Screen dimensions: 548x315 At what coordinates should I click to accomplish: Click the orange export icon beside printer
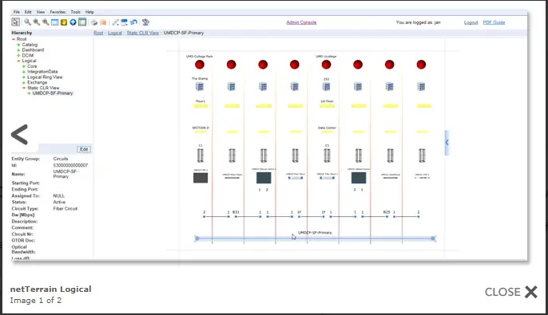coord(104,22)
